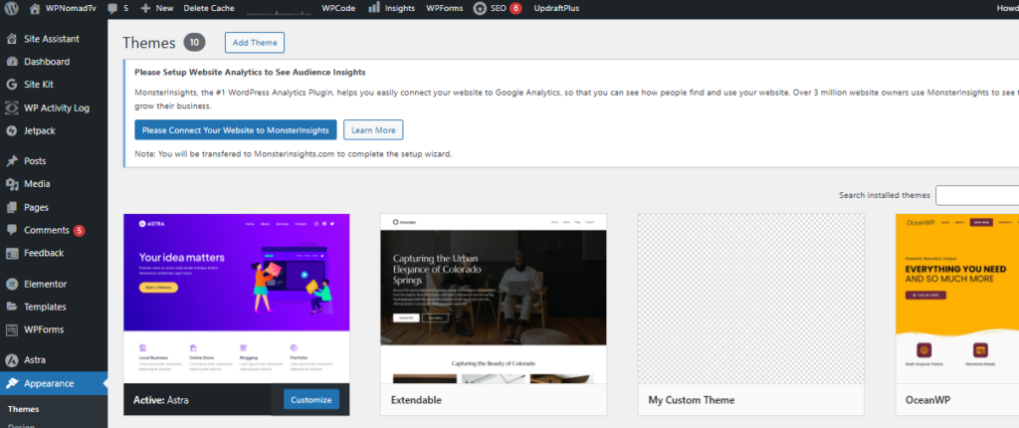Click Please Connect Your Website to MonsterInsights

(x=235, y=130)
